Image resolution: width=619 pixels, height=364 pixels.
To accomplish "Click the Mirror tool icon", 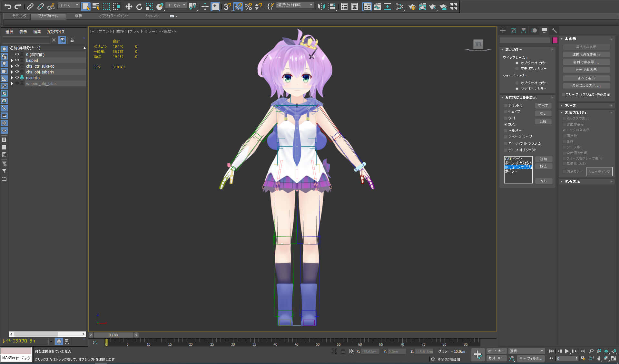I will click(x=321, y=6).
